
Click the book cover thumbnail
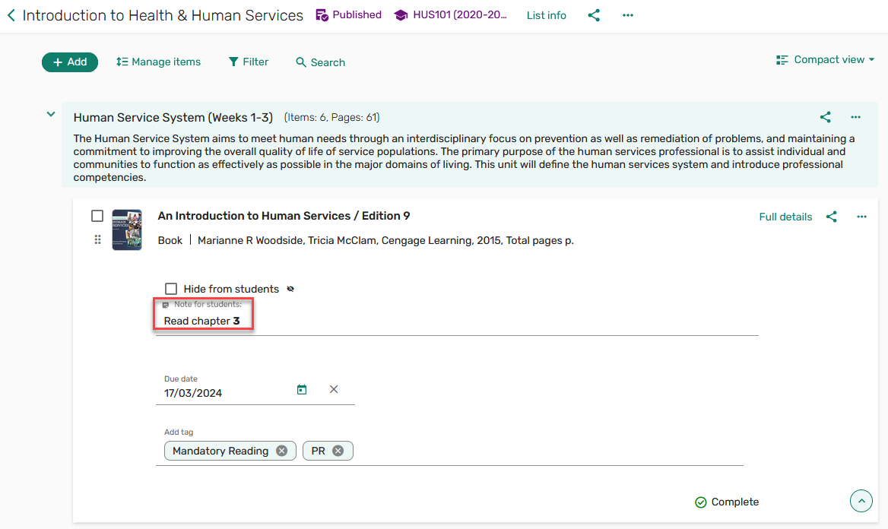click(x=127, y=230)
